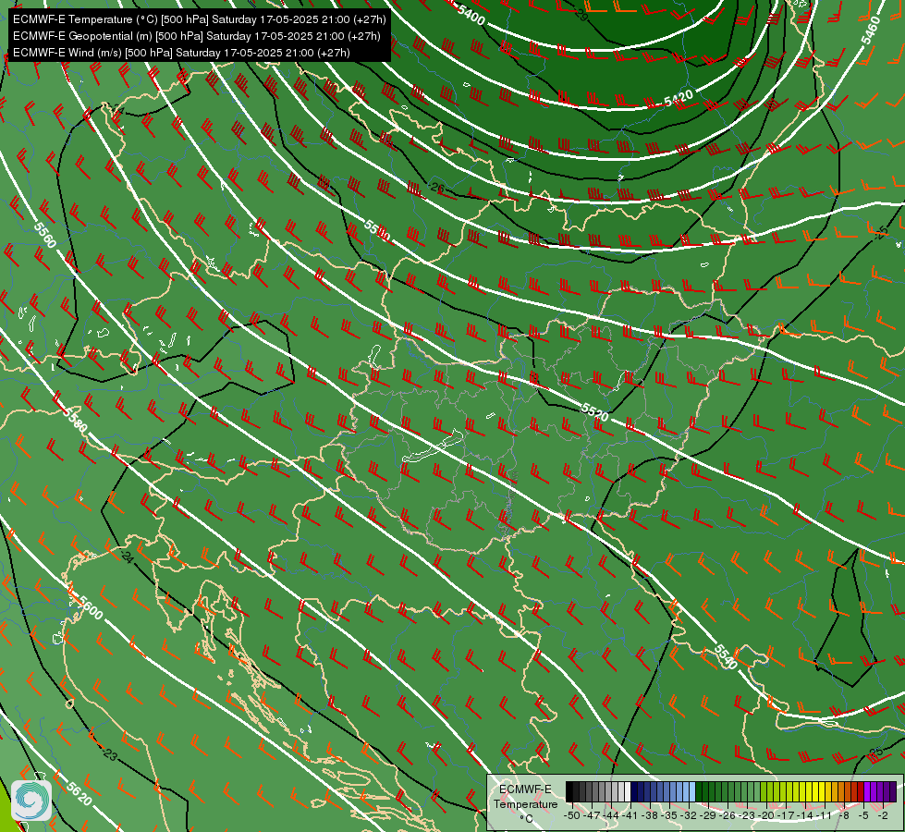Click the -41 value in legend scale
Viewport: 905px width, 832px height.
pos(630,815)
